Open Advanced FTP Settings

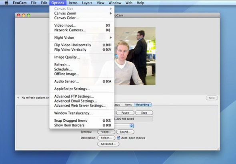82,97
